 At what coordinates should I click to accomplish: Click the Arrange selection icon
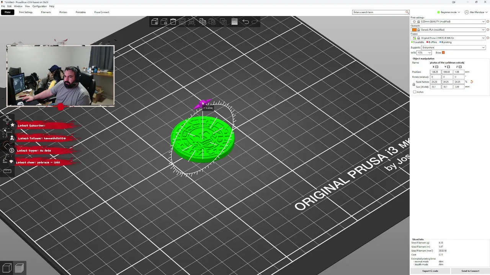192,22
